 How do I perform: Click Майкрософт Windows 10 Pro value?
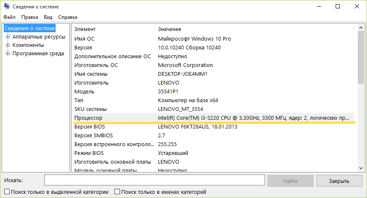(x=194, y=39)
